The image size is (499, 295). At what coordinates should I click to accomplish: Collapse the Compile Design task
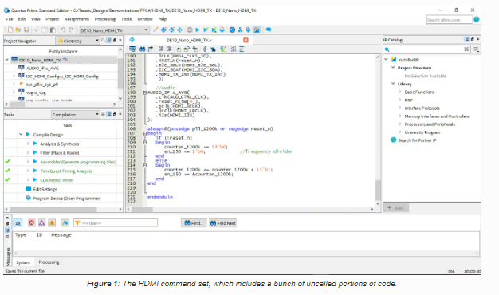coord(21,134)
